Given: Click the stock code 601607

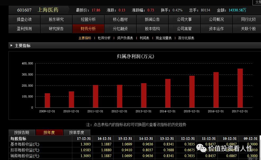Looking at the screenshot, I should [x=24, y=10].
